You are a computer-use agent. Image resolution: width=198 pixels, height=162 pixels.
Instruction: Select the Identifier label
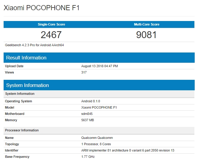coord(12,150)
